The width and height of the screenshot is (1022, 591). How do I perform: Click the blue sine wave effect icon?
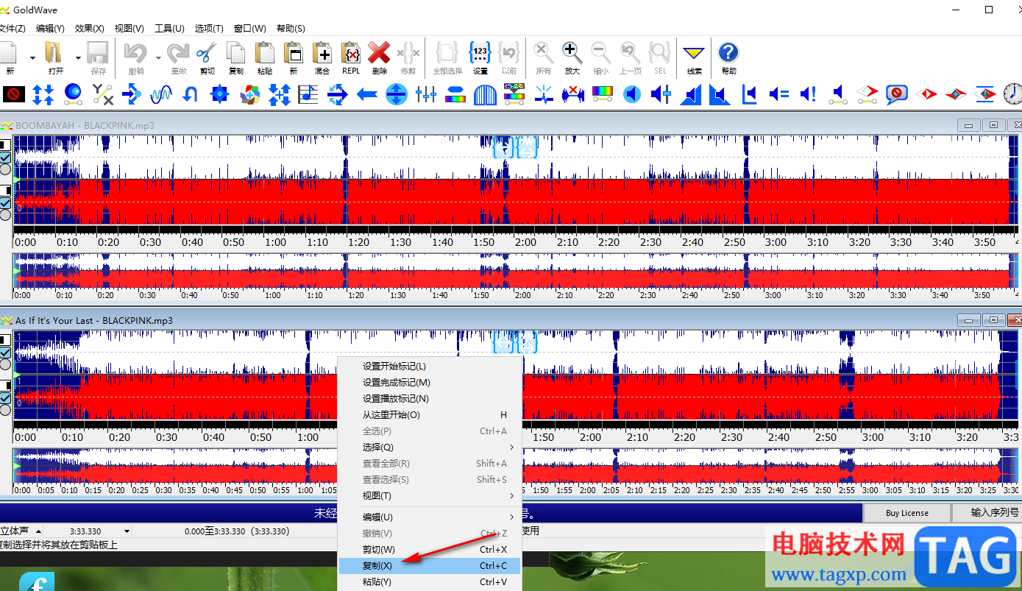pyautogui.click(x=160, y=94)
